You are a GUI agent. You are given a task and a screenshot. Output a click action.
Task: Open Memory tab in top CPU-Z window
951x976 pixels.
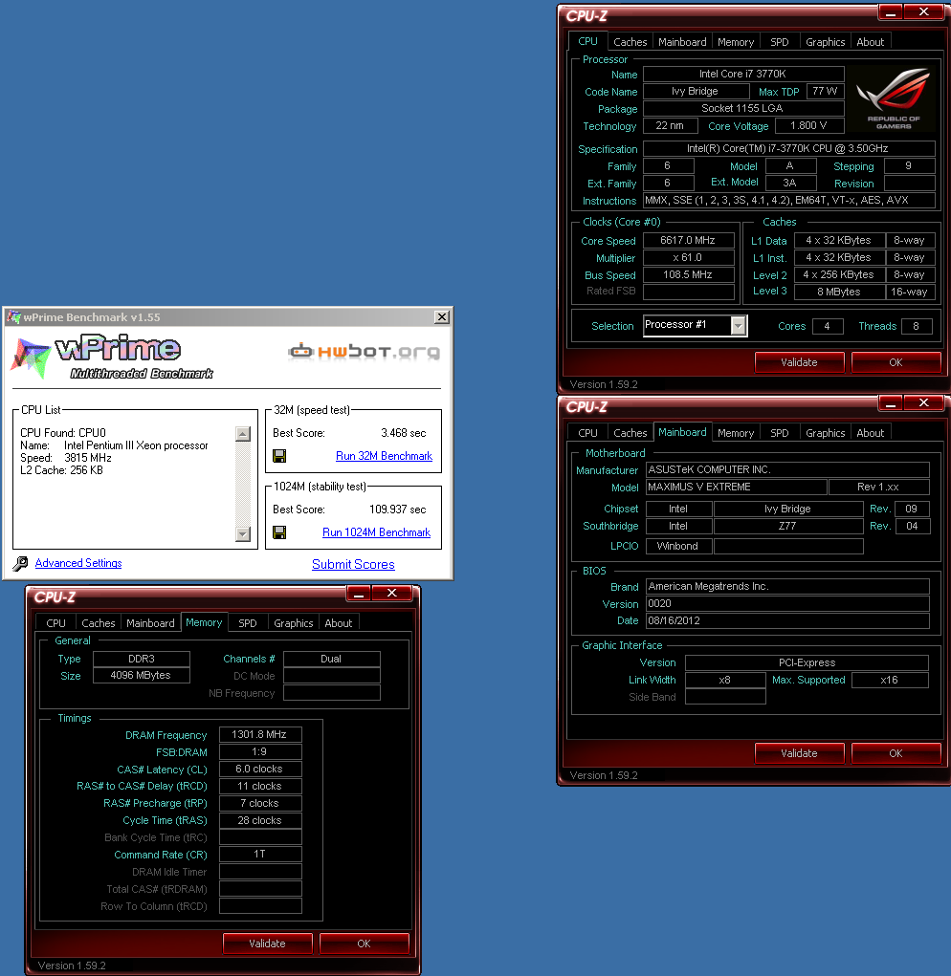pos(736,42)
